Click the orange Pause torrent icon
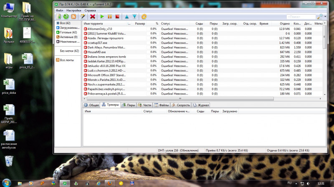This screenshot has width=334, height=187. point(110,17)
